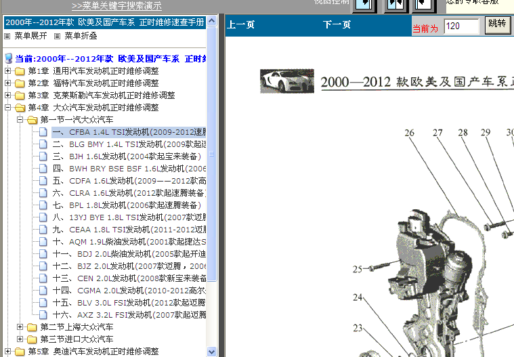Click page icon beside CLRA 1.6L发动机
Image resolution: width=514 pixels, height=357 pixels.
pyautogui.click(x=43, y=193)
